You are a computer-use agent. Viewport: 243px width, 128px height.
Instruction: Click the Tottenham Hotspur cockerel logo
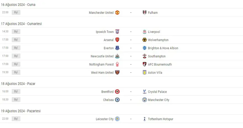(x=144, y=119)
